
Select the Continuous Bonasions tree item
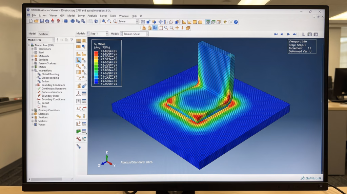click(x=54, y=89)
